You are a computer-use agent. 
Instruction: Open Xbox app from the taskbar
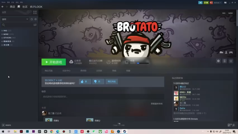click(x=100, y=131)
